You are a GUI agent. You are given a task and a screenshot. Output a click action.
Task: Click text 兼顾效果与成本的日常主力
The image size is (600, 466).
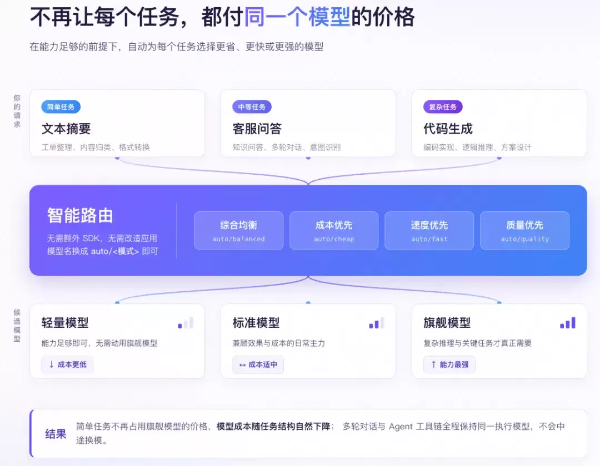[x=278, y=343]
